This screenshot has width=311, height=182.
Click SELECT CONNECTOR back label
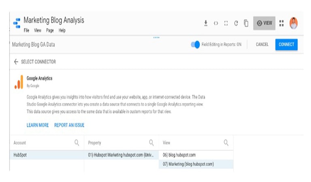pyautogui.click(x=38, y=62)
